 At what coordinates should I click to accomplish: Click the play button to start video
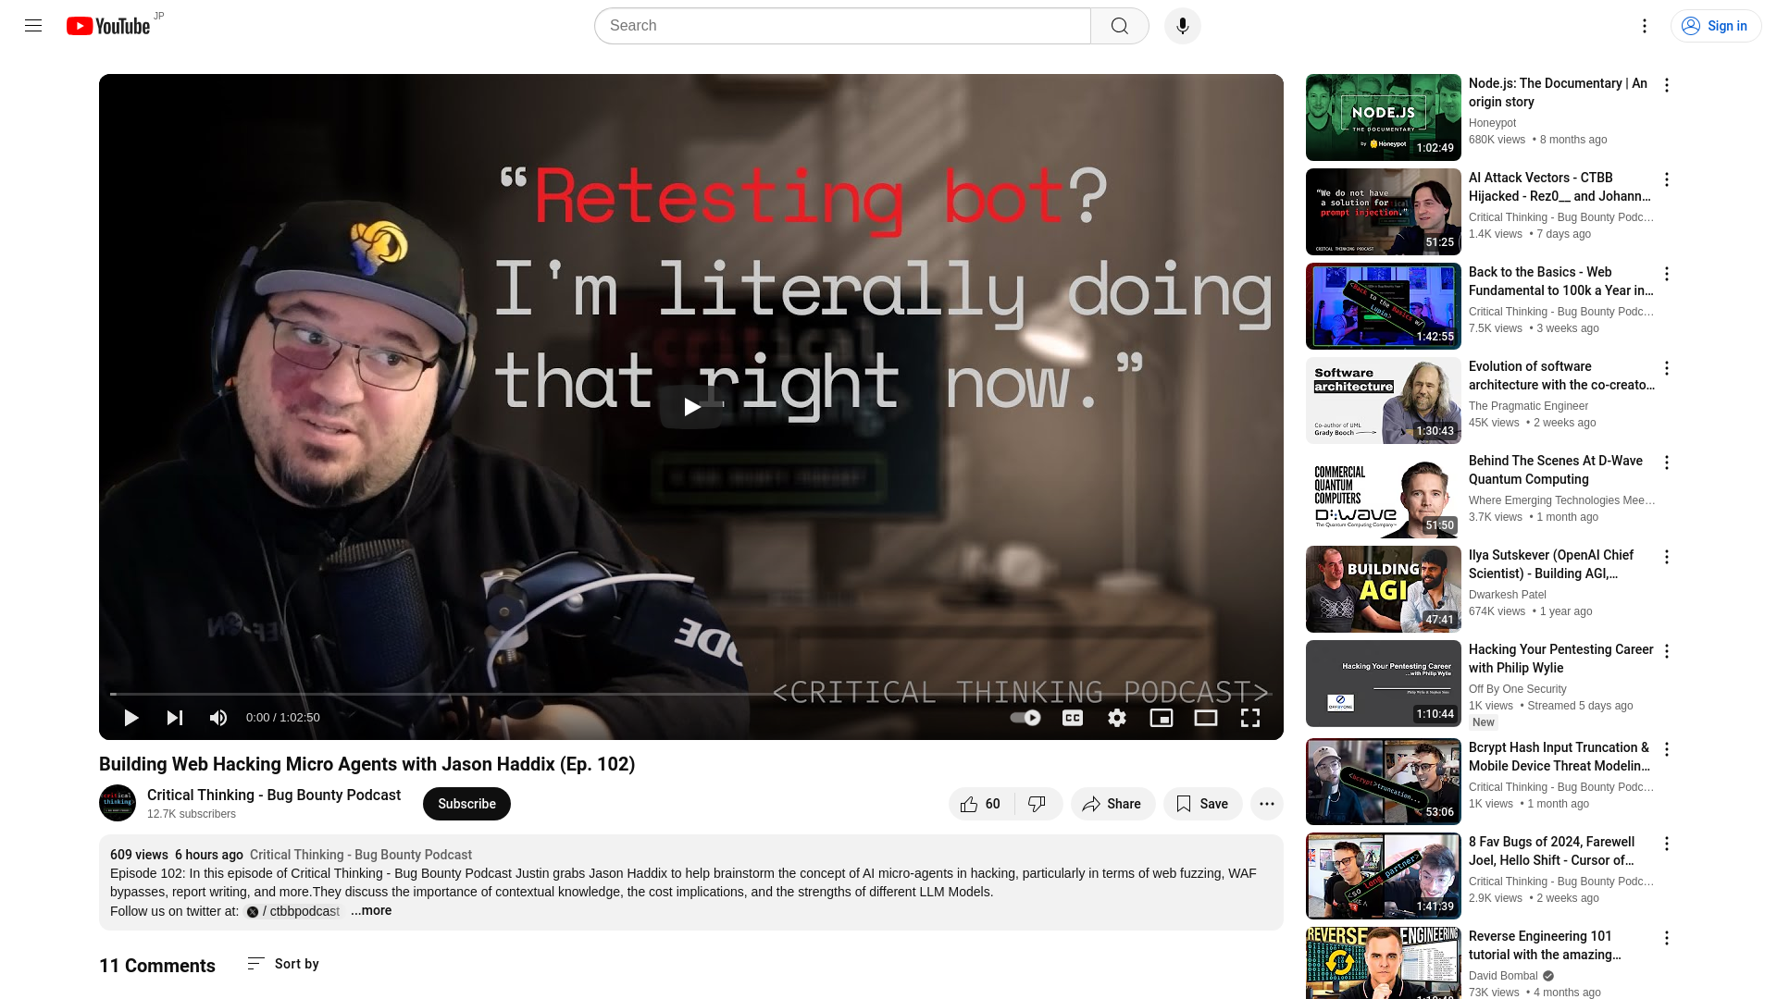[130, 717]
